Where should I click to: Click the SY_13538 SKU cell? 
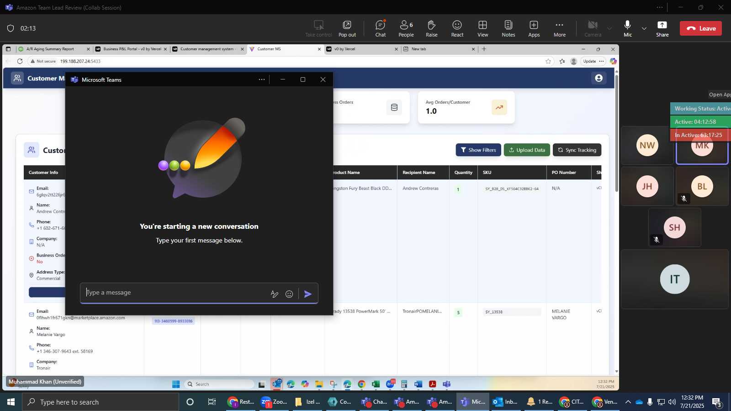click(512, 312)
